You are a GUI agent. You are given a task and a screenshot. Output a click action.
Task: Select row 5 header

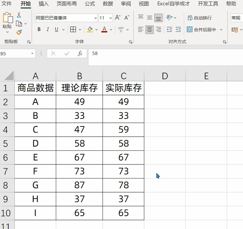coord(7,144)
